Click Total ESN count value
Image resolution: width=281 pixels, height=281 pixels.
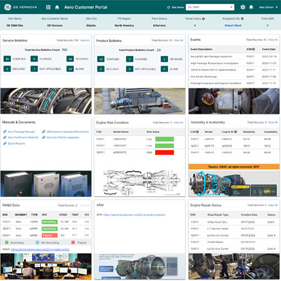pos(268,25)
